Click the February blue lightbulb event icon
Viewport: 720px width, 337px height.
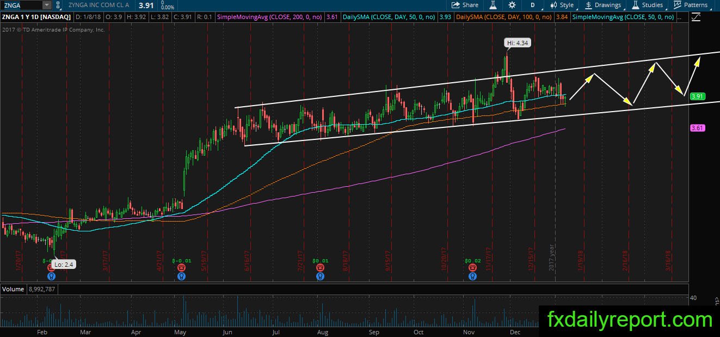coord(51,276)
